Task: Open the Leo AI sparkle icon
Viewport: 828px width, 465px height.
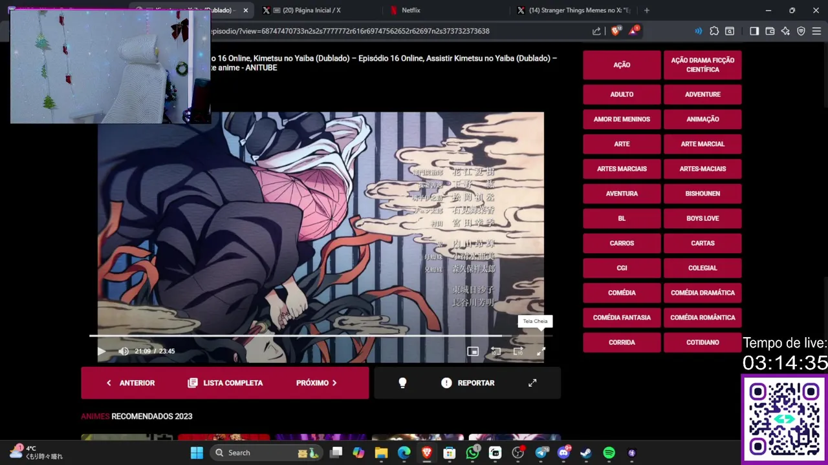Action: (x=785, y=31)
